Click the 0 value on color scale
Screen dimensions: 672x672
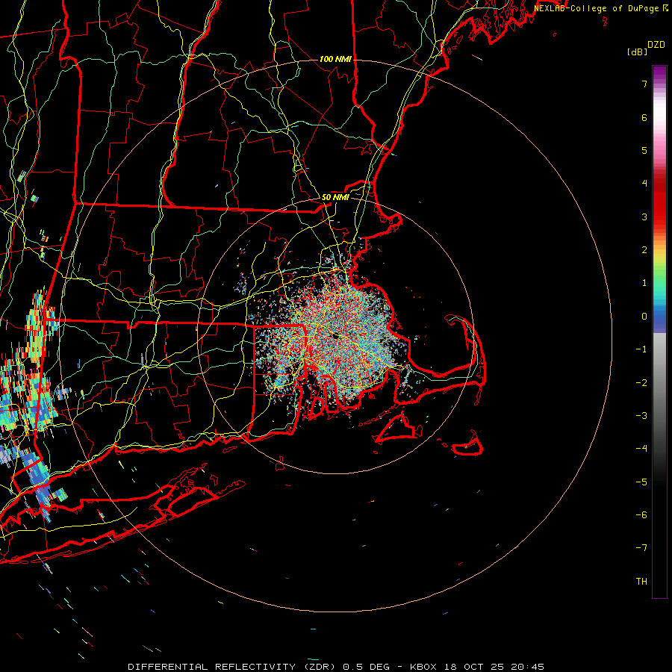click(x=644, y=317)
